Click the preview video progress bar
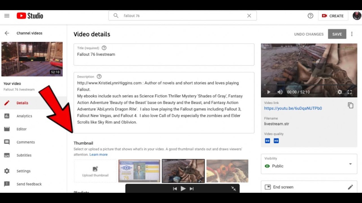 pyautogui.click(x=309, y=85)
